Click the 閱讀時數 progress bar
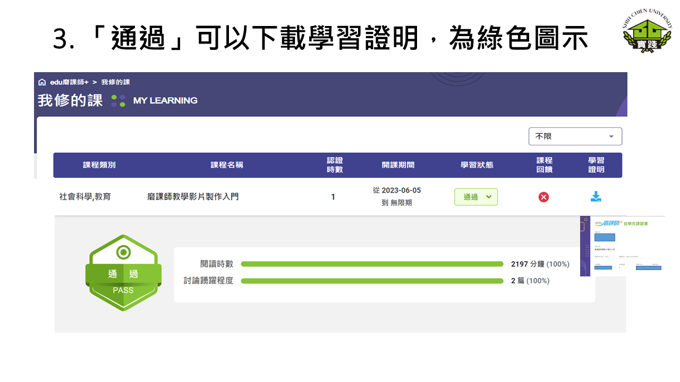 click(x=372, y=264)
